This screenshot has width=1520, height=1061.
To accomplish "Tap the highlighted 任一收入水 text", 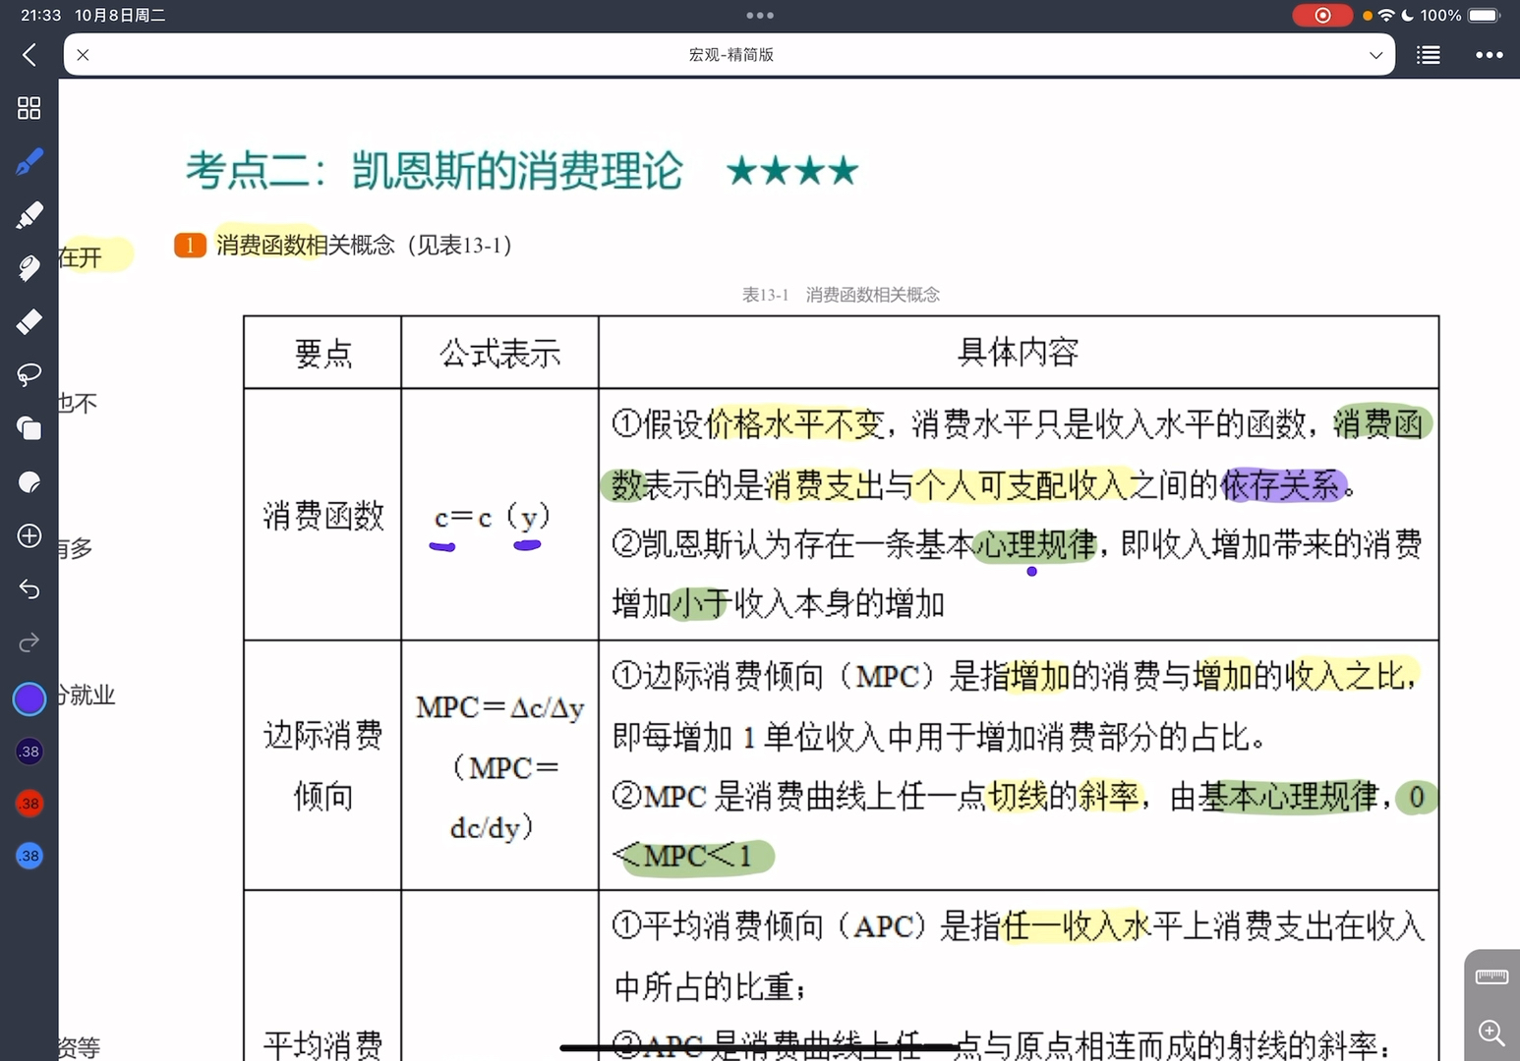I will tap(1076, 925).
